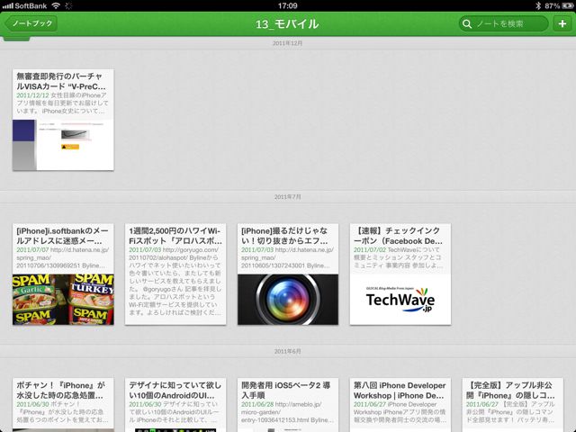This screenshot has height=432, width=576.
Task: Tap the magnifier icon in search box
Action: pyautogui.click(x=467, y=24)
